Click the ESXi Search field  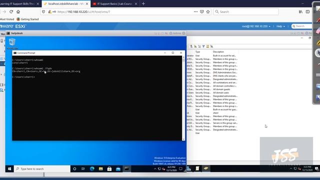(x=302, y=26)
